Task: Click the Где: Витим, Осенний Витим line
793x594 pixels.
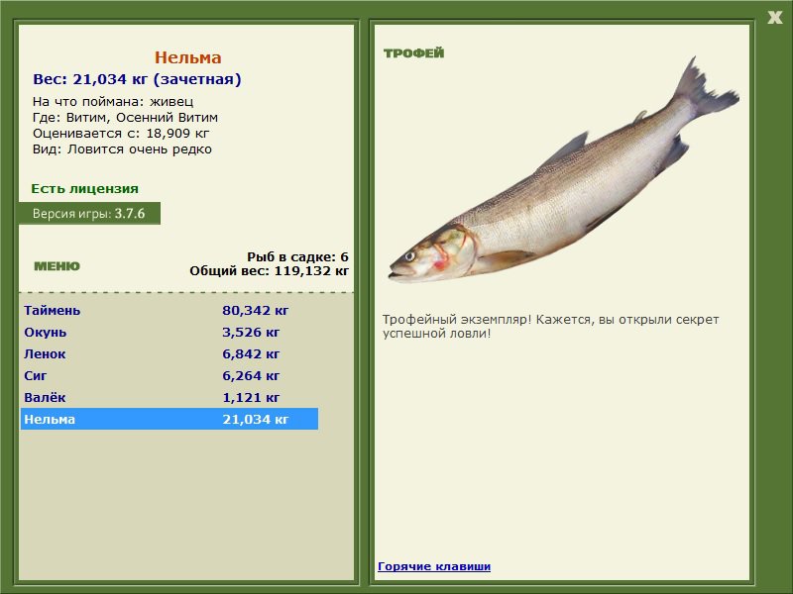Action: coord(126,117)
